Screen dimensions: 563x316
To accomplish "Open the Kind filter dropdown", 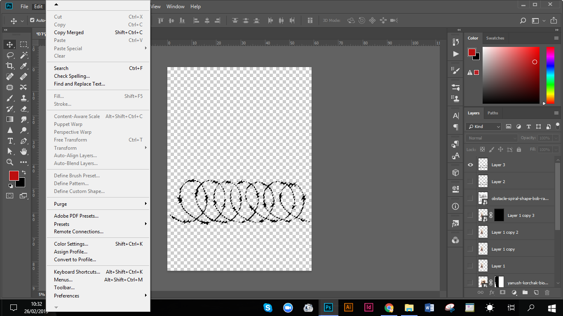I will 483,126.
